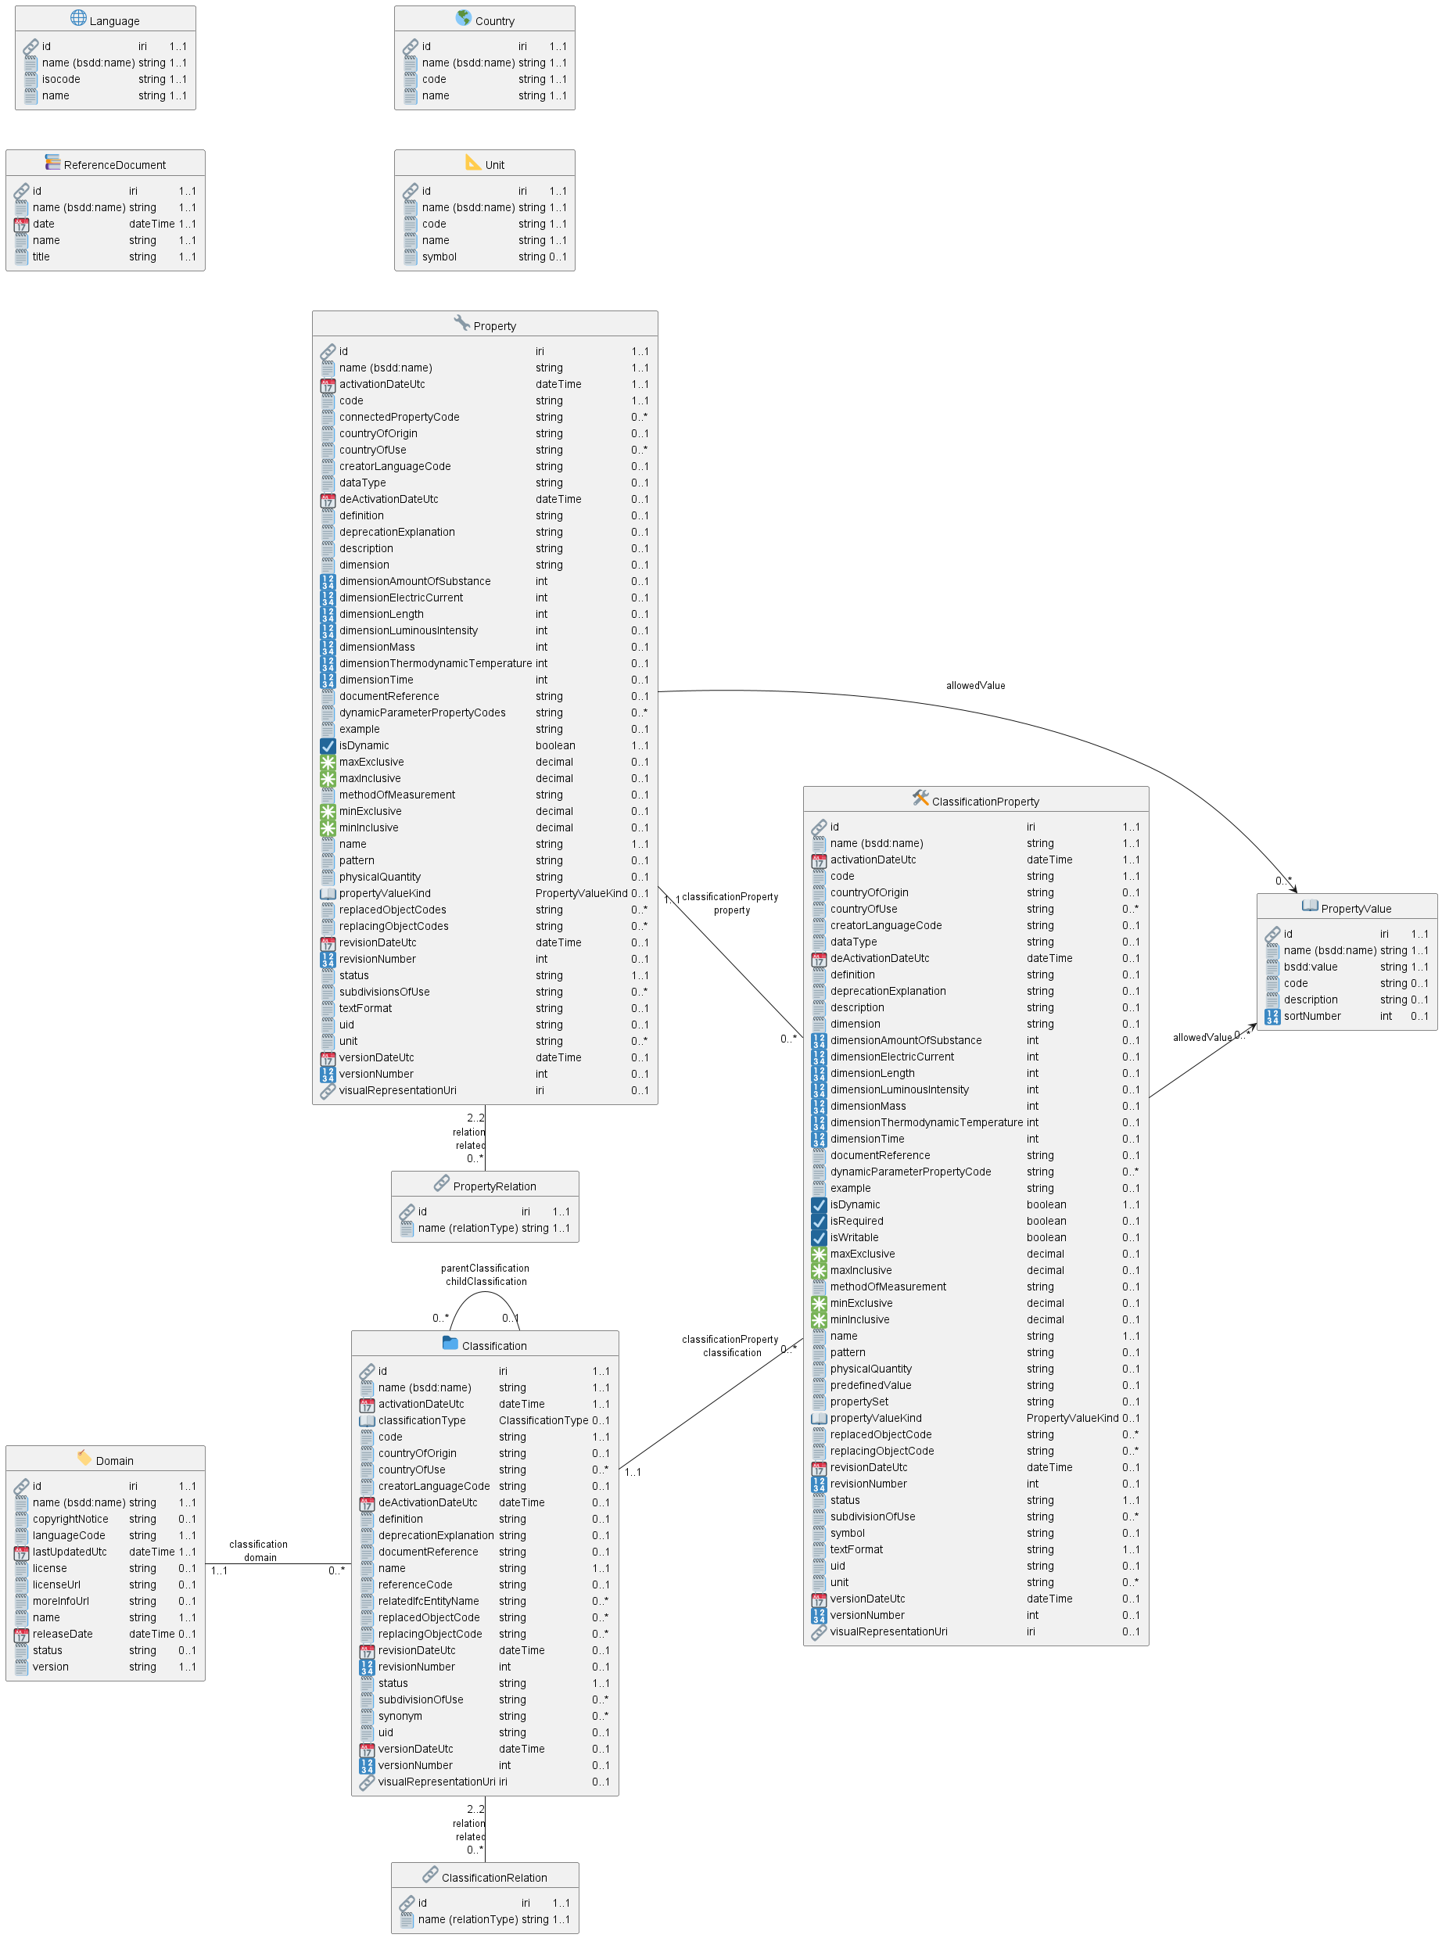Select green asterisk beside minInclusive in ClassificationProperty

click(819, 1321)
